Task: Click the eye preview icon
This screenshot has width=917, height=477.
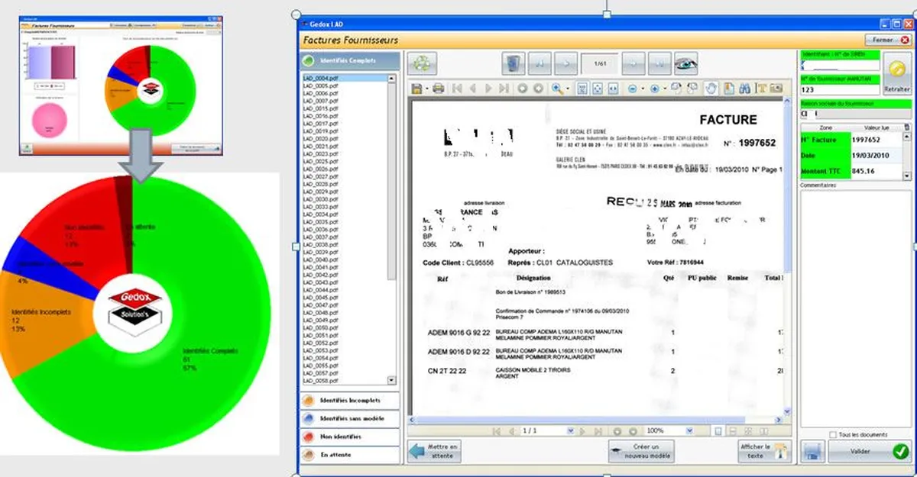Action: [x=686, y=62]
